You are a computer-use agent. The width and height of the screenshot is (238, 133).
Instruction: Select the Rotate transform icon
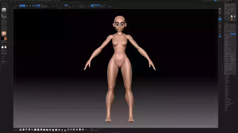tap(33, 6)
